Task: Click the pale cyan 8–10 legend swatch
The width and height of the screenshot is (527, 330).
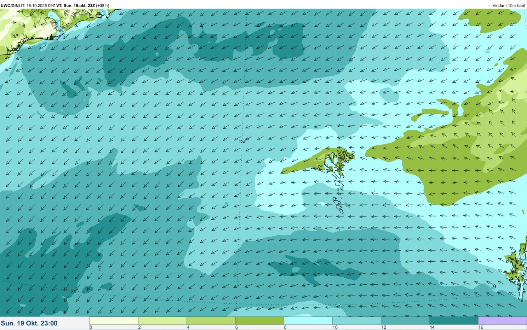Action: [308, 321]
